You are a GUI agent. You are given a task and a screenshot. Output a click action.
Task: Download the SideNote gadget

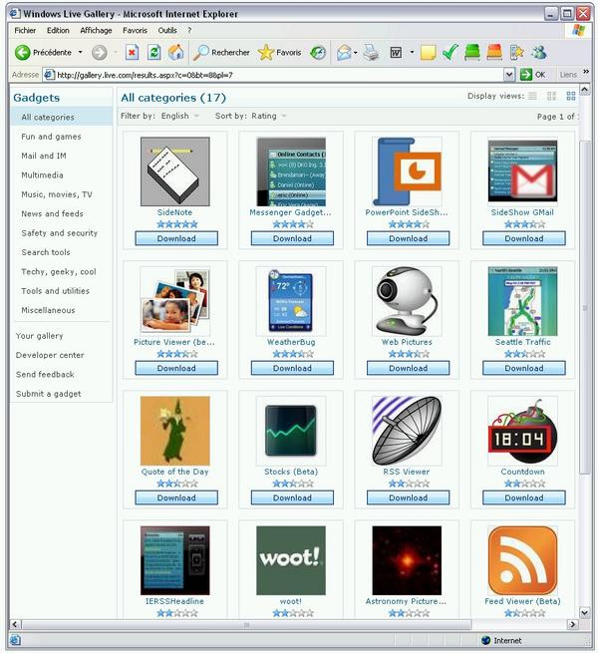(176, 238)
